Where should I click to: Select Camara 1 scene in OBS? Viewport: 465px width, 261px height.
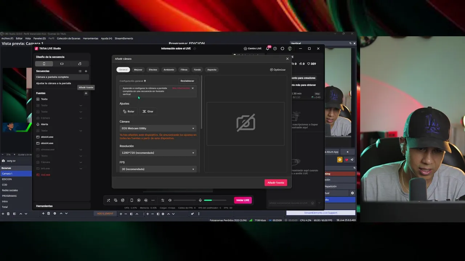[16, 174]
